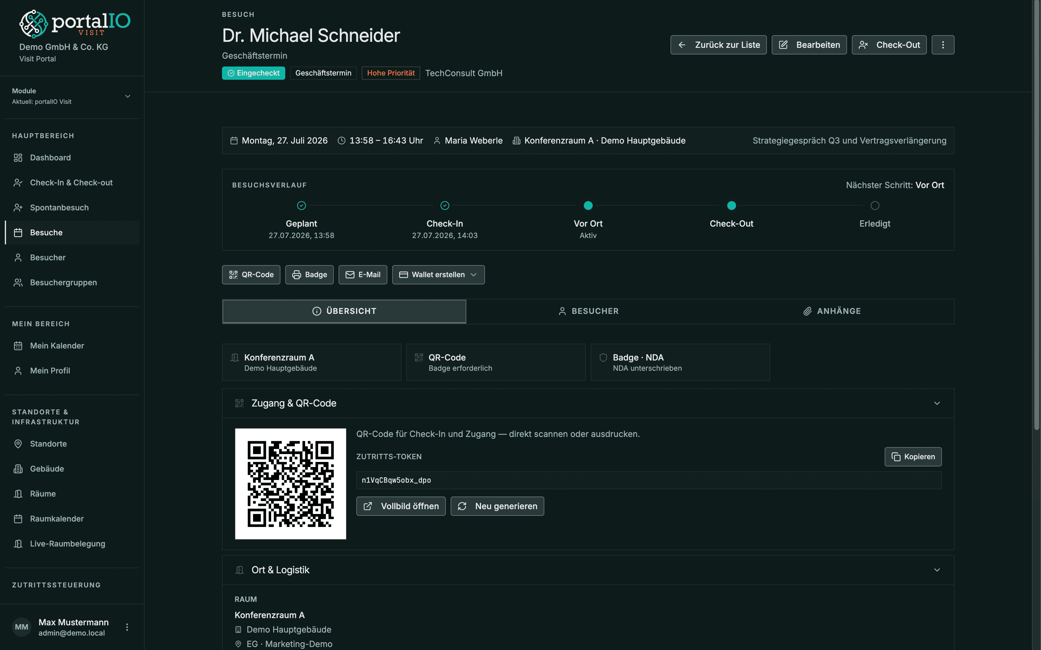Click the Check-Out button in header

889,45
